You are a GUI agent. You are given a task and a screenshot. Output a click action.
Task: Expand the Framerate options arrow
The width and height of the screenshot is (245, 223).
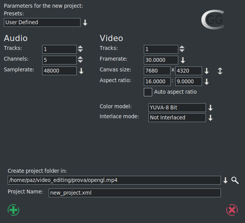pos(183,60)
